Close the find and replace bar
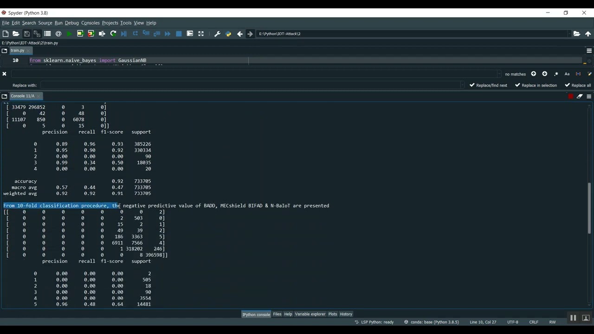594x334 pixels. [x=4, y=74]
